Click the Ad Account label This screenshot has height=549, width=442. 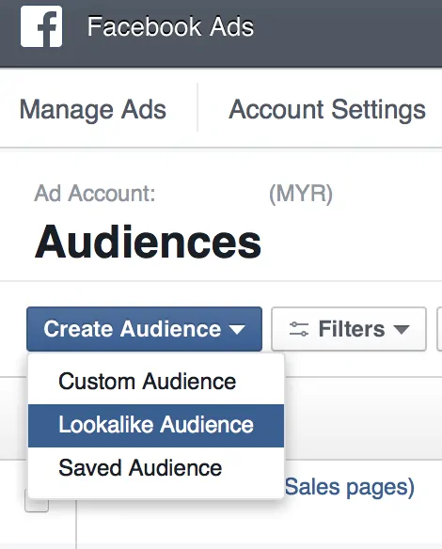coord(95,193)
